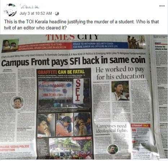Click the Campuses need ideological fights headline

tap(112, 128)
